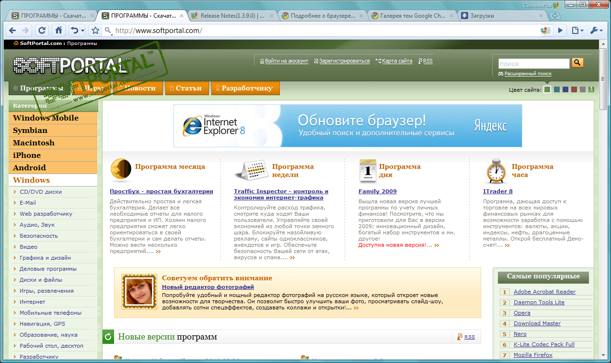Open CD/DVD диски subcategory
This screenshot has height=363, width=611.
(41, 192)
